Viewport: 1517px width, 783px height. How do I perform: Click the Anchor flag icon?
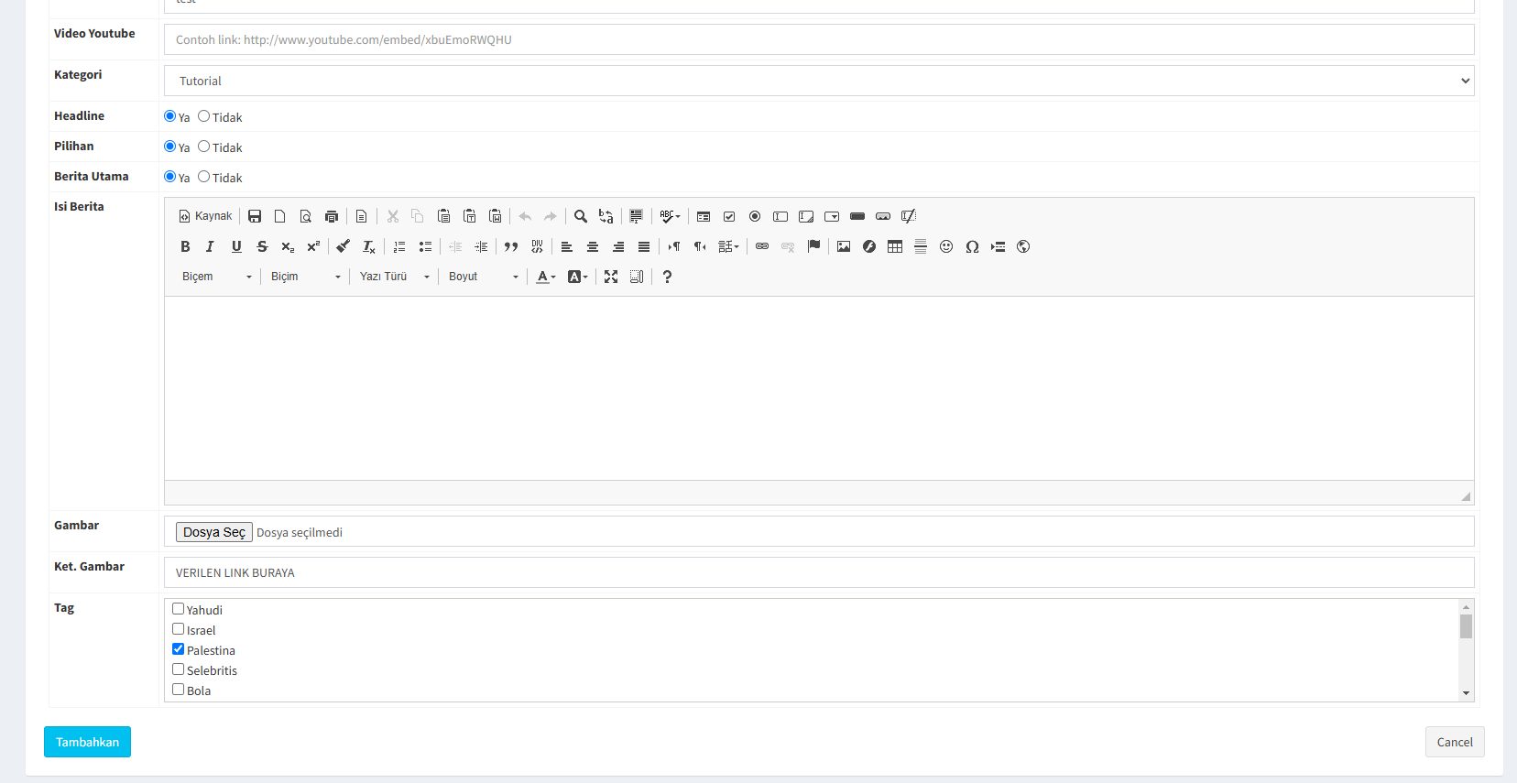813,246
